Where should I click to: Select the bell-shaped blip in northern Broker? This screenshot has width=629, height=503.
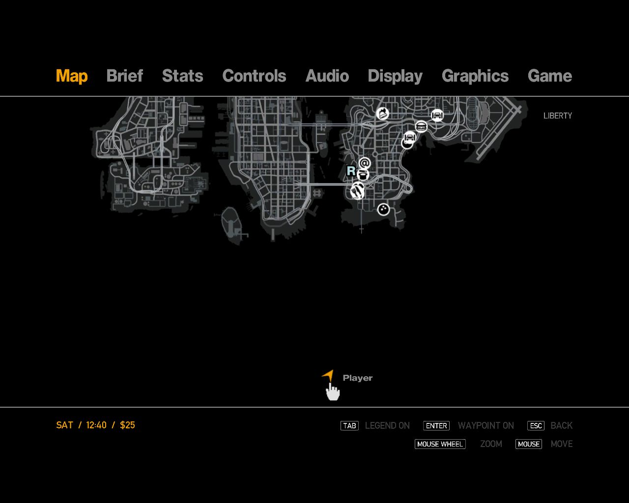[x=382, y=114]
